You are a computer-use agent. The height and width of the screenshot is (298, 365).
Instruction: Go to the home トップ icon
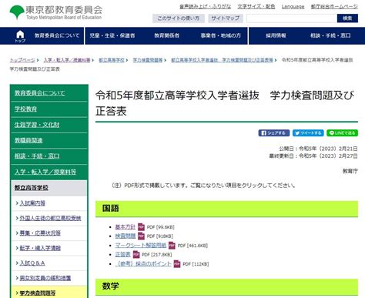tap(20, 36)
